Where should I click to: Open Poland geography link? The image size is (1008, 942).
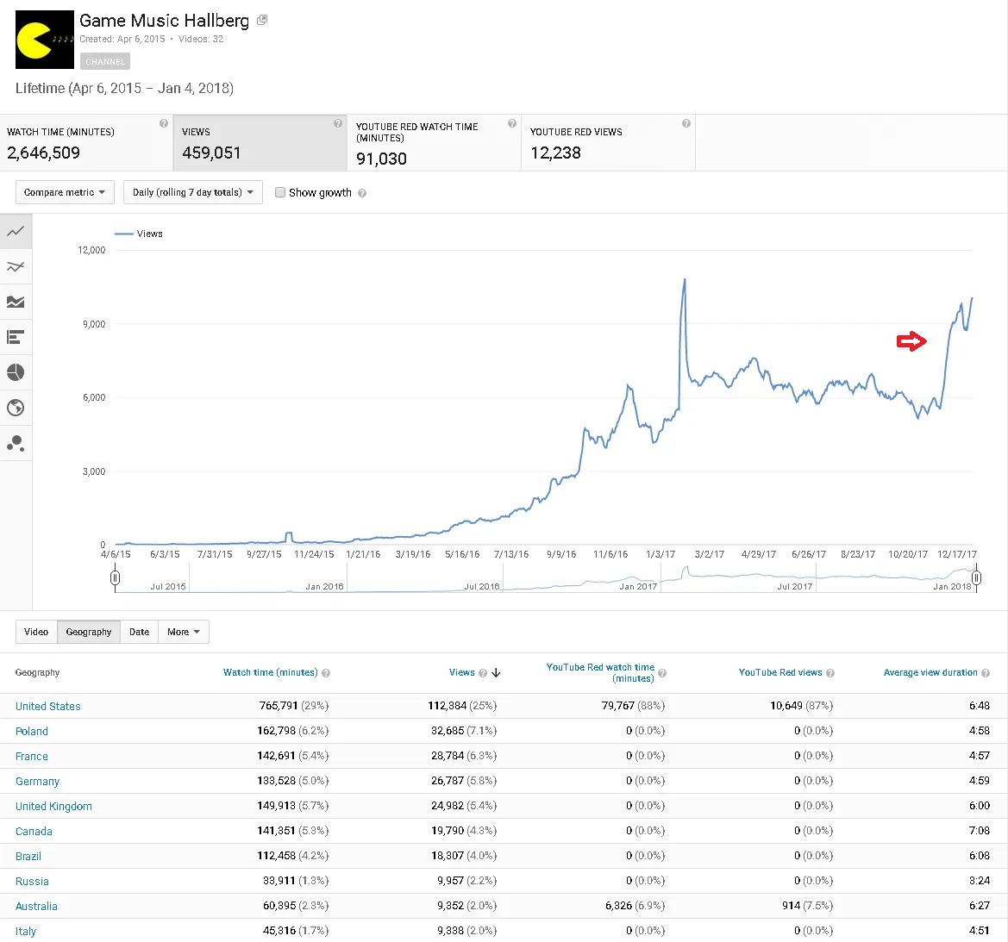coord(32,731)
